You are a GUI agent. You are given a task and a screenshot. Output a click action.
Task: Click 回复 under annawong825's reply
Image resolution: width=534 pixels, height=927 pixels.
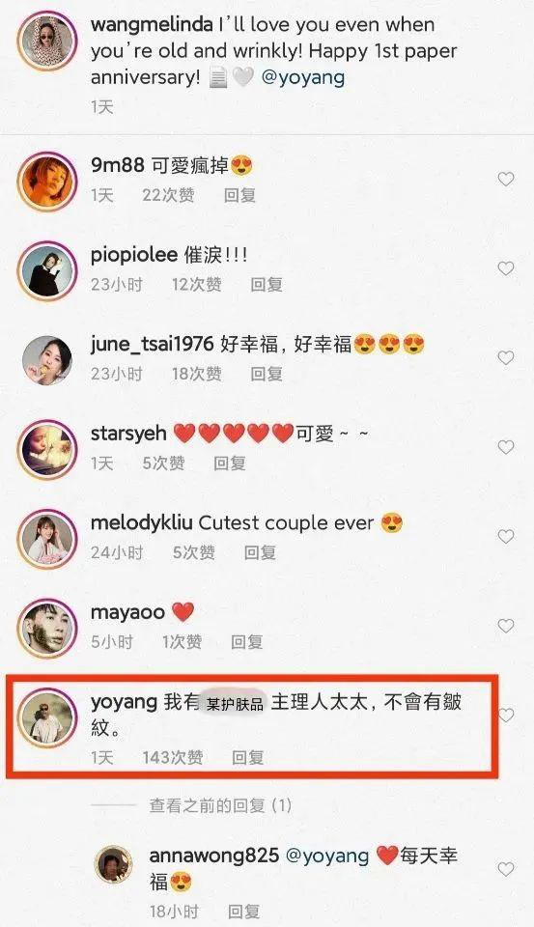[x=243, y=911]
